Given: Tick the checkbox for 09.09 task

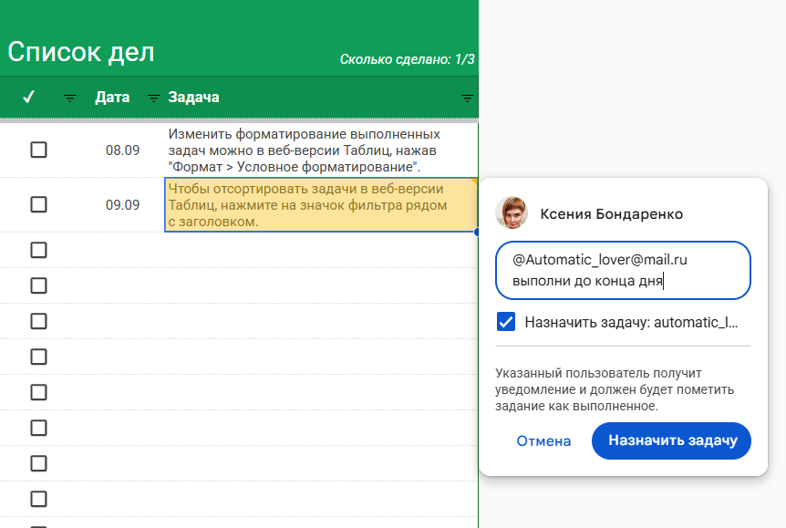Looking at the screenshot, I should click(38, 204).
